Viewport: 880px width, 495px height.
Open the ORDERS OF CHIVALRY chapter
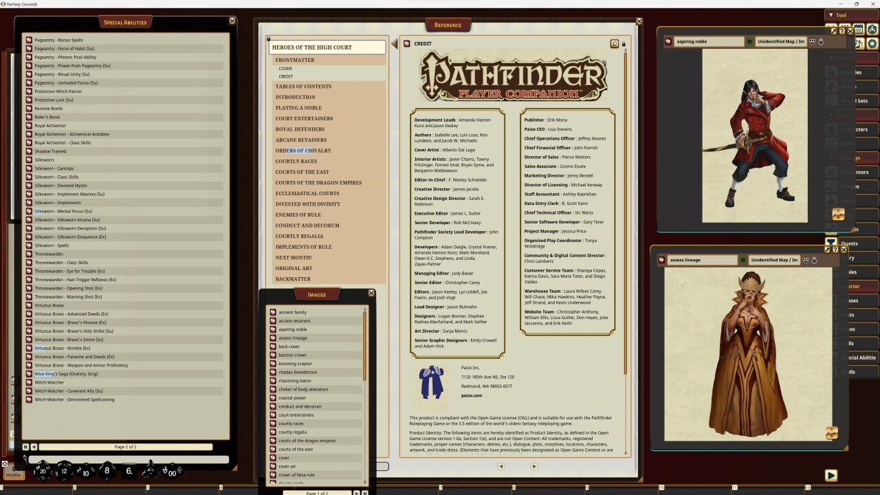[x=304, y=151]
